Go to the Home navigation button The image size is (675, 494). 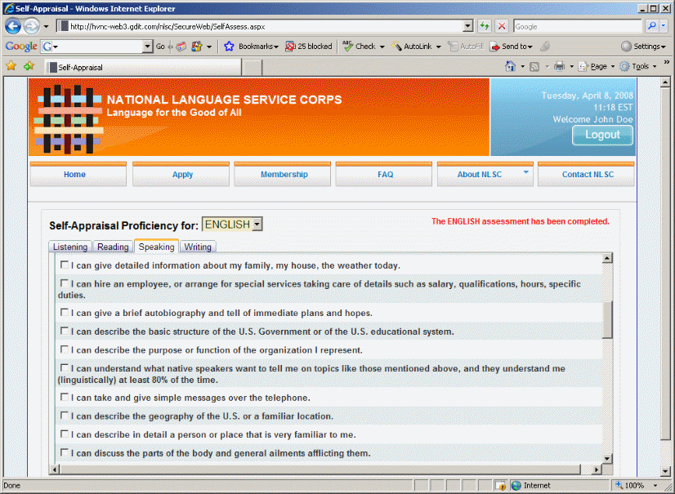(78, 174)
